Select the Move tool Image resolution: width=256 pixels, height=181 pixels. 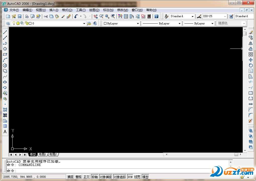251,60
